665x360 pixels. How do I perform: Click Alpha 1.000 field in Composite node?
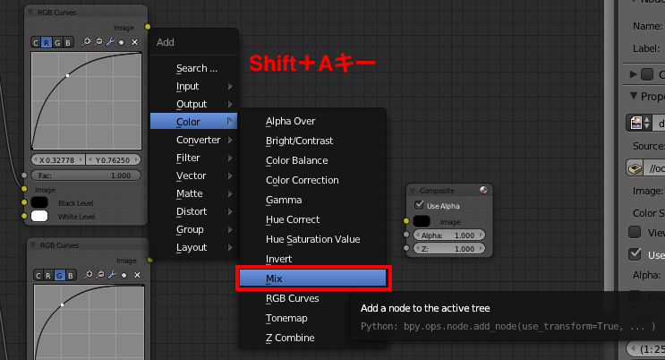pyautogui.click(x=449, y=236)
